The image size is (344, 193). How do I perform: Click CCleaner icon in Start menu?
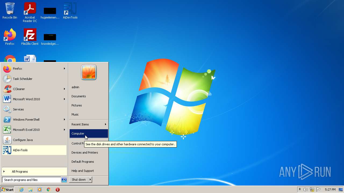tap(7, 89)
